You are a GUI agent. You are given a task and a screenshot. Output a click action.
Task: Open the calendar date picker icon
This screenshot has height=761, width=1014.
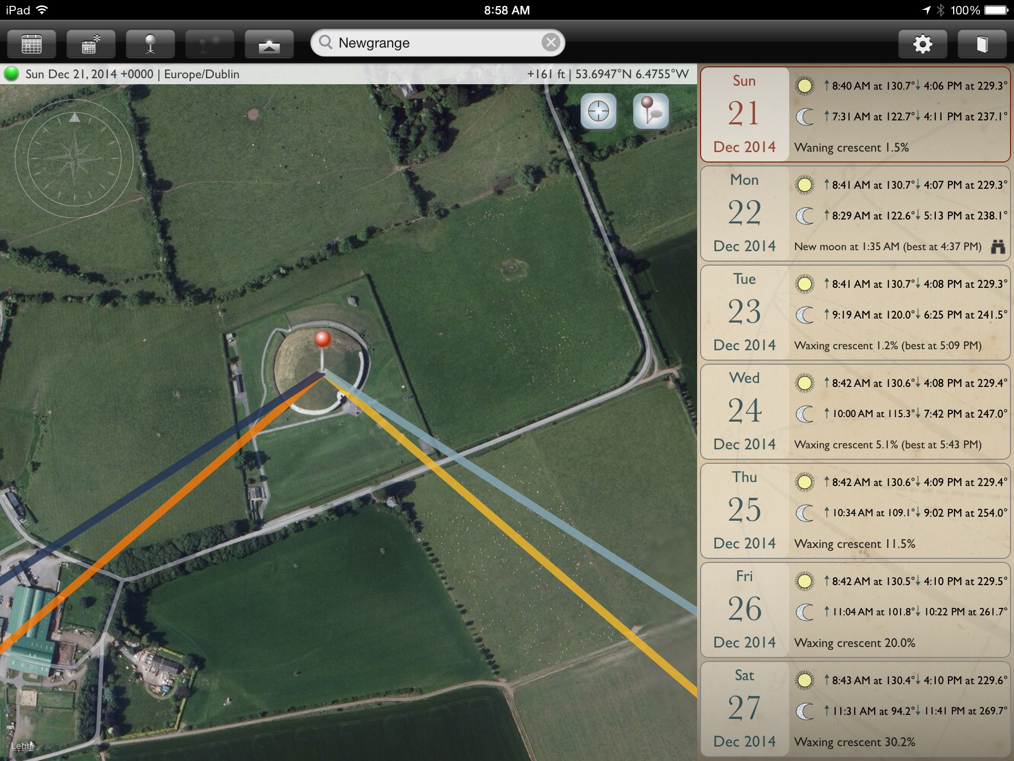(32, 44)
